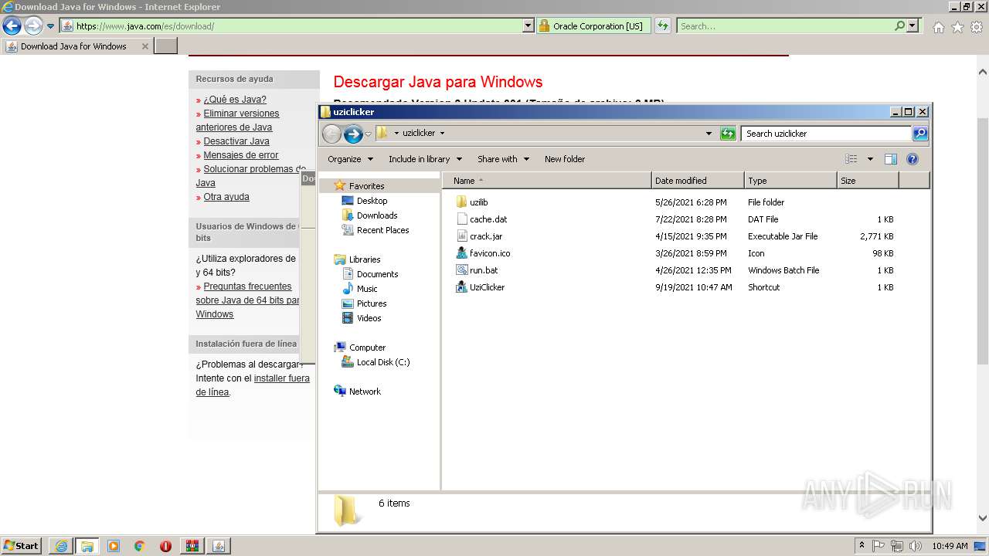The image size is (989, 556).
Task: Open the IE Tools gear icon
Action: 976,27
